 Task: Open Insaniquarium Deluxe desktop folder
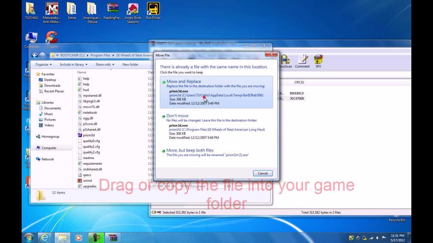coord(92,13)
